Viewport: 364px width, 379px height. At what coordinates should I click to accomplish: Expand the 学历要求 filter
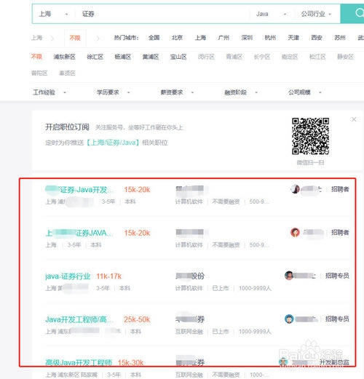tap(114, 92)
